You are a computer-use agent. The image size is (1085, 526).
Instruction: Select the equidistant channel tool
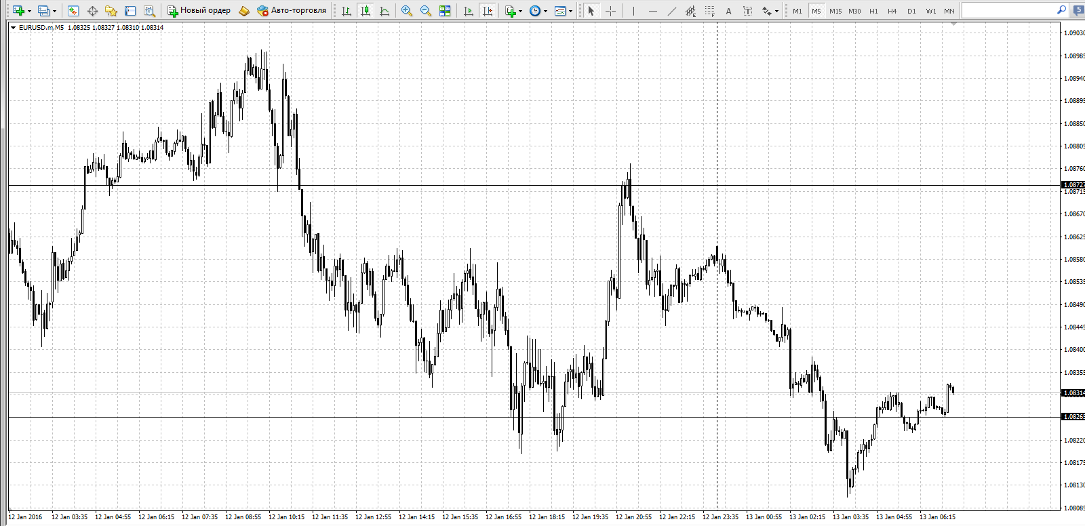coord(690,11)
